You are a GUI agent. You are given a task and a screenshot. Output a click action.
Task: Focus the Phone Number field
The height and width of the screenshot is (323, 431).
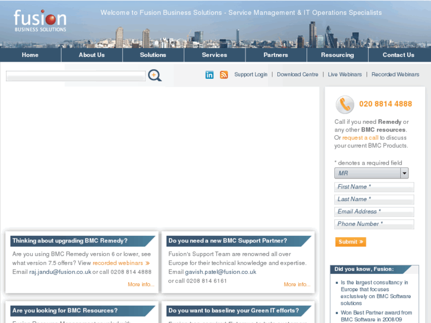coord(374,224)
